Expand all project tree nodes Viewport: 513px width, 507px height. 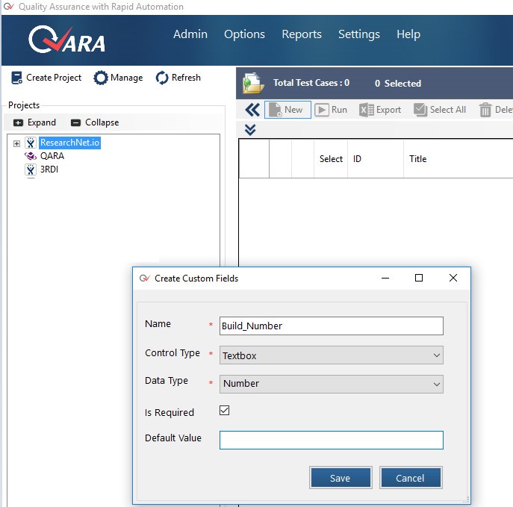click(34, 122)
